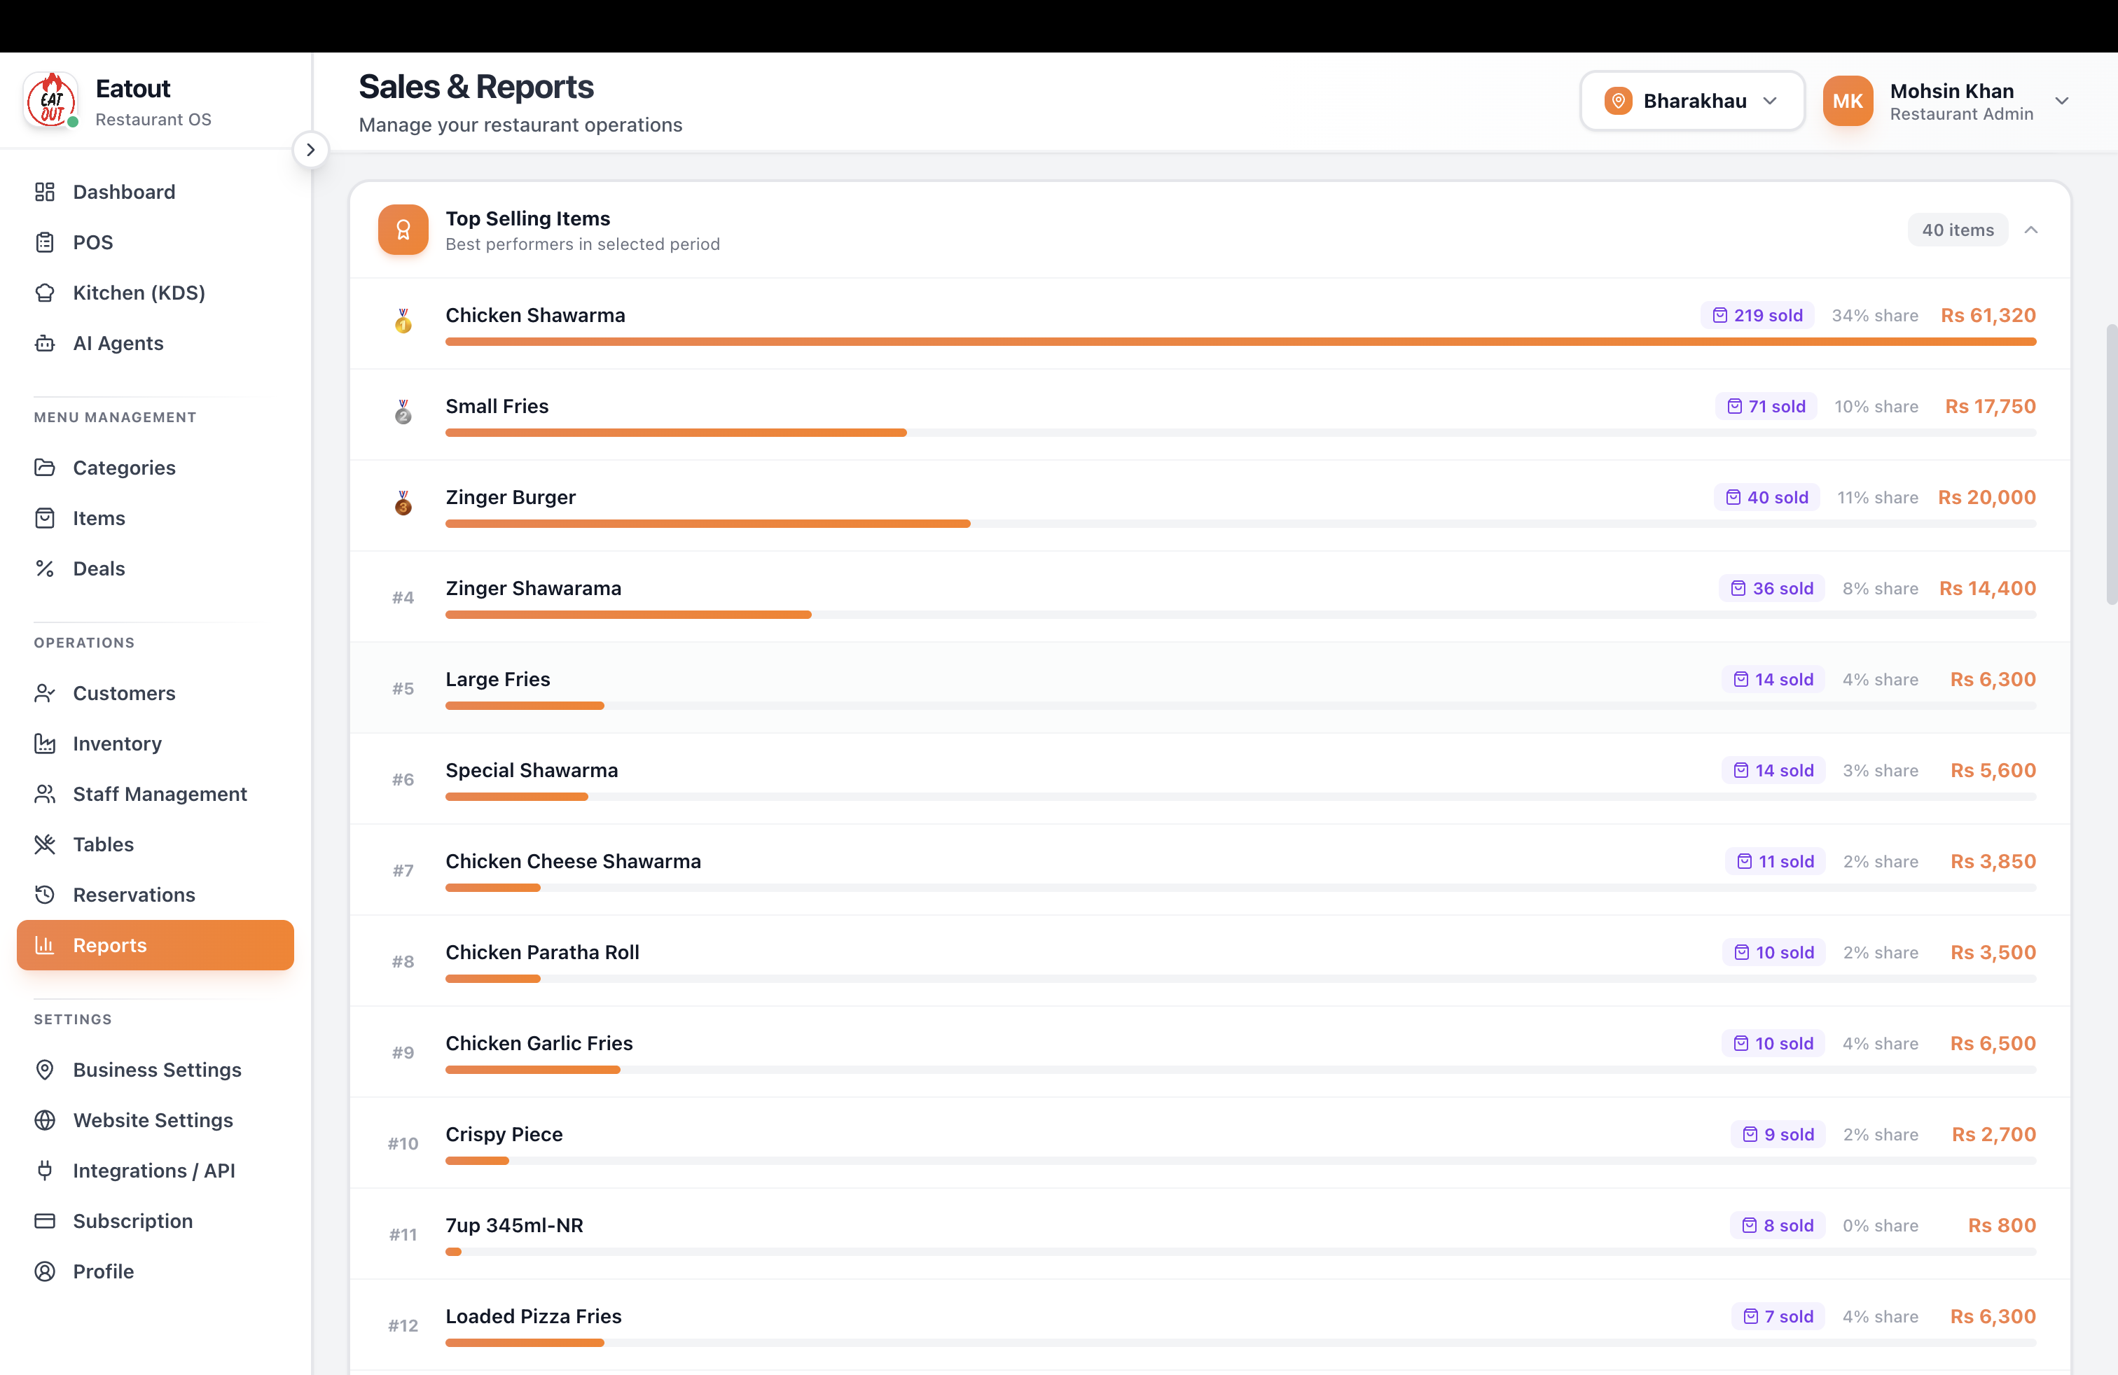The height and width of the screenshot is (1375, 2118).
Task: Toggle the sidebar collapse arrow button
Action: 310,149
